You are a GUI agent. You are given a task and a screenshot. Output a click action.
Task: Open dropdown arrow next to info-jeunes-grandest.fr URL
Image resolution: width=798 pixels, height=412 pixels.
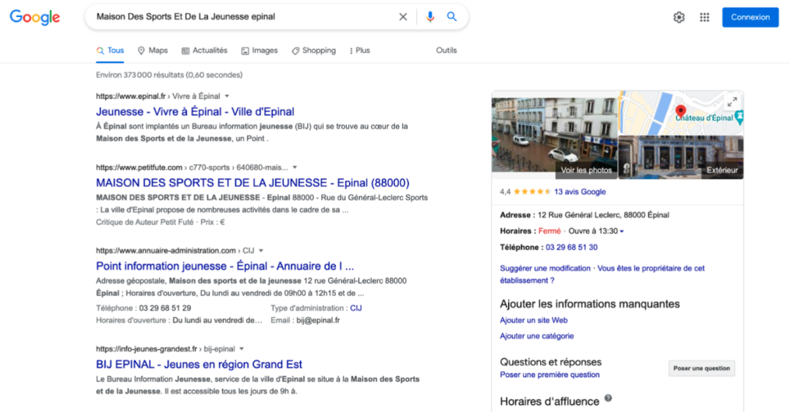tap(242, 349)
